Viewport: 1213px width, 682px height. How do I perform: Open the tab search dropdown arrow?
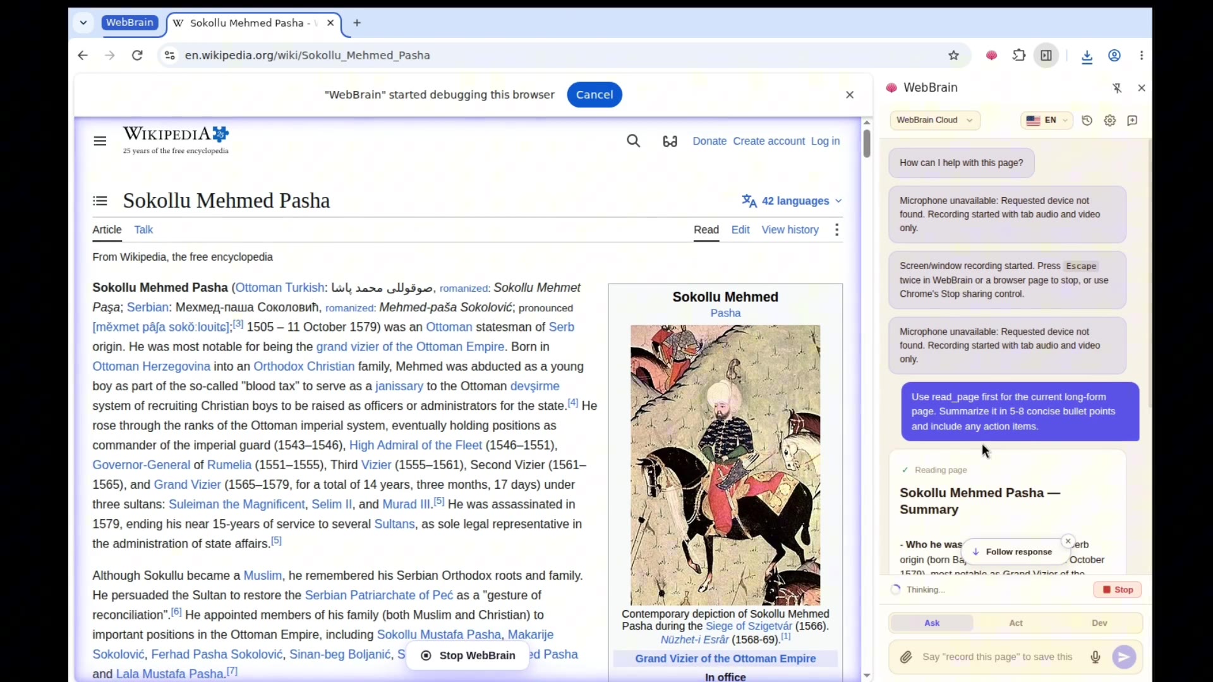83,23
